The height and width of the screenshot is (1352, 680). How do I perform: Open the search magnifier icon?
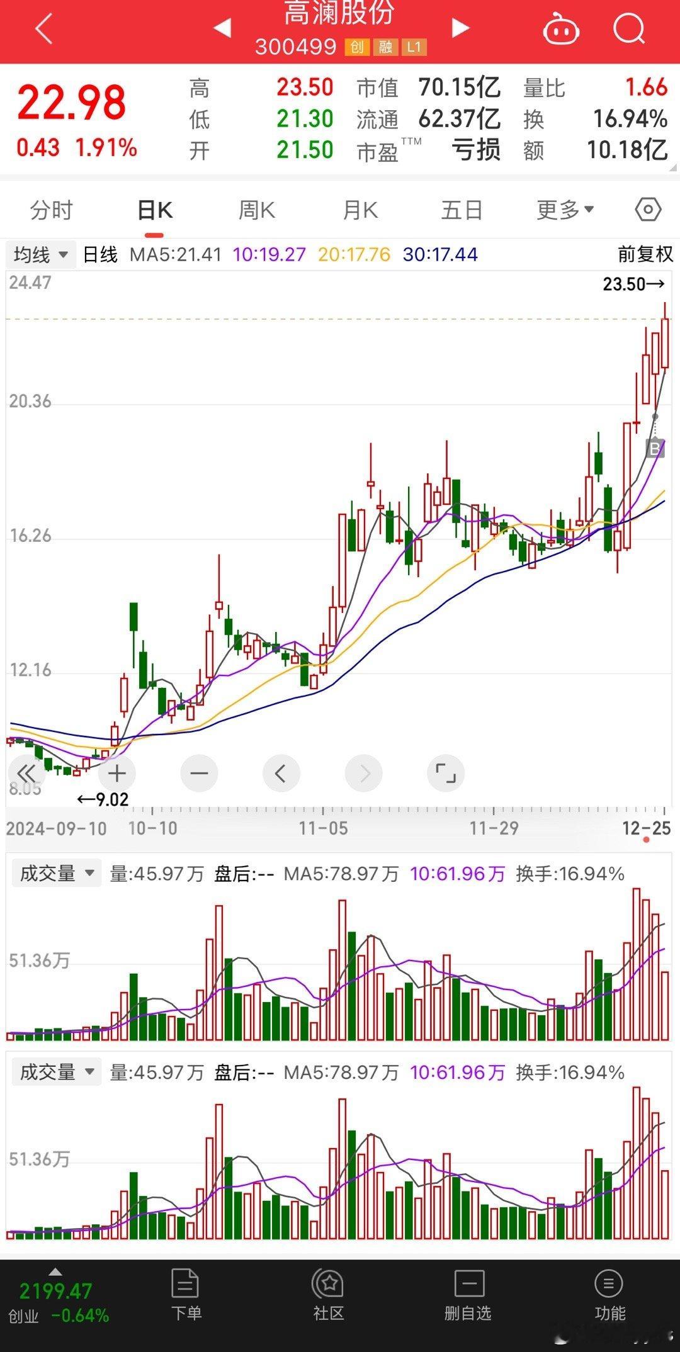click(629, 29)
